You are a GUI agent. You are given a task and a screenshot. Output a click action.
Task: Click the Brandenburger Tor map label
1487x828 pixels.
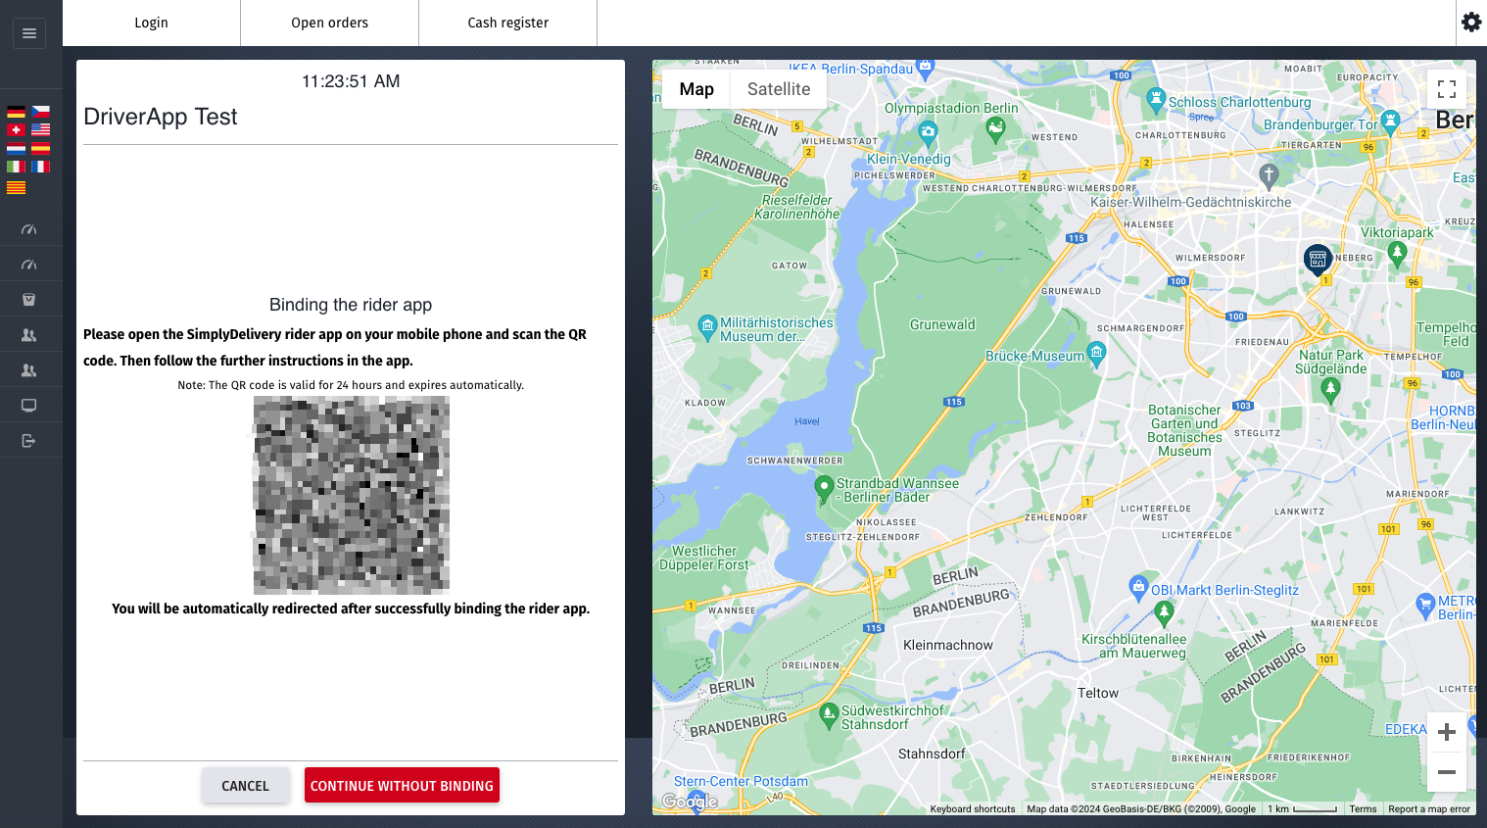1320,124
